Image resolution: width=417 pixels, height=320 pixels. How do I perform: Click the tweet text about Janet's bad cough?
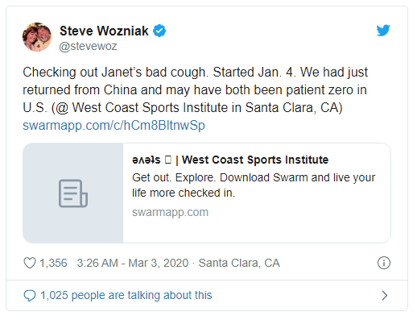[x=195, y=90]
